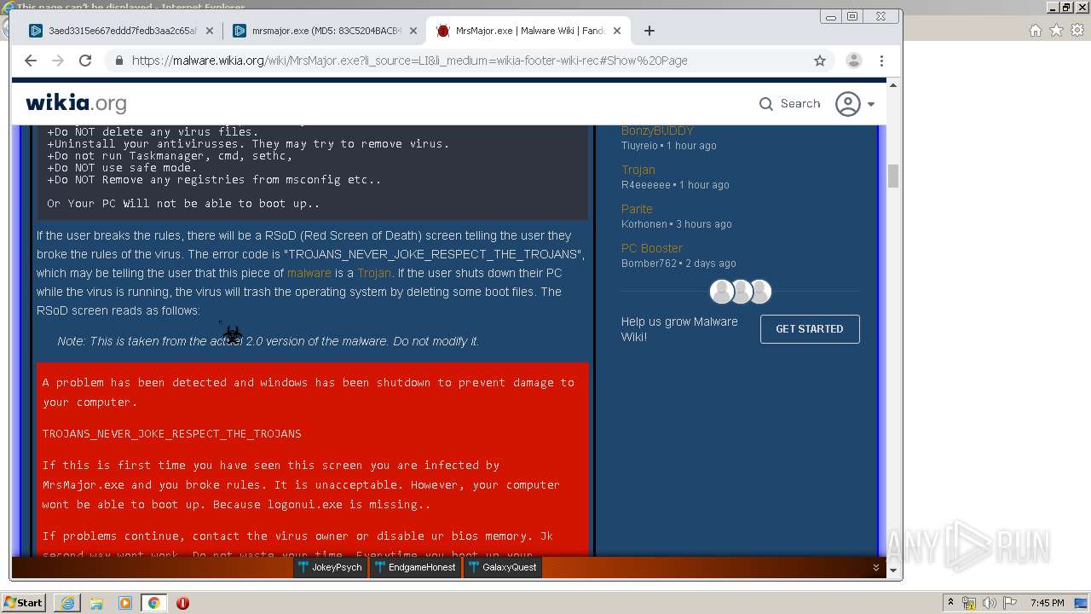Reload the current page

point(85,61)
